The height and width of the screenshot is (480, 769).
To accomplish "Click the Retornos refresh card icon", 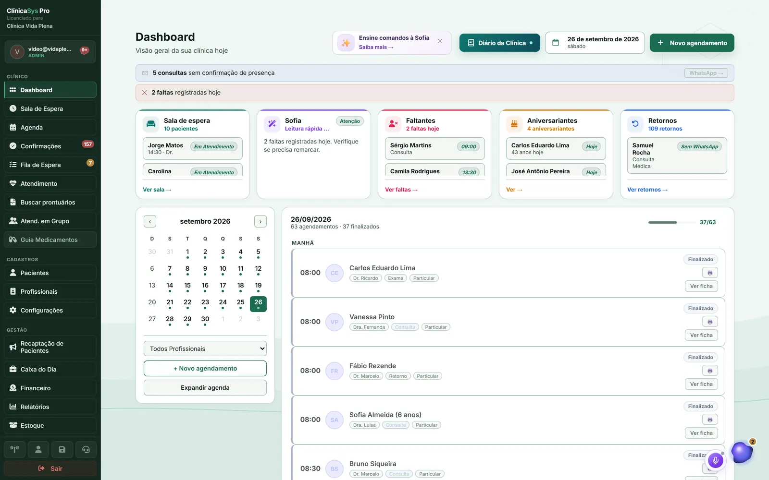I will point(635,124).
